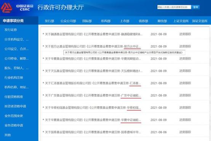Open the 华夏基金 华夏中证储能 application entry
211x141 pixels.
tap(93, 120)
